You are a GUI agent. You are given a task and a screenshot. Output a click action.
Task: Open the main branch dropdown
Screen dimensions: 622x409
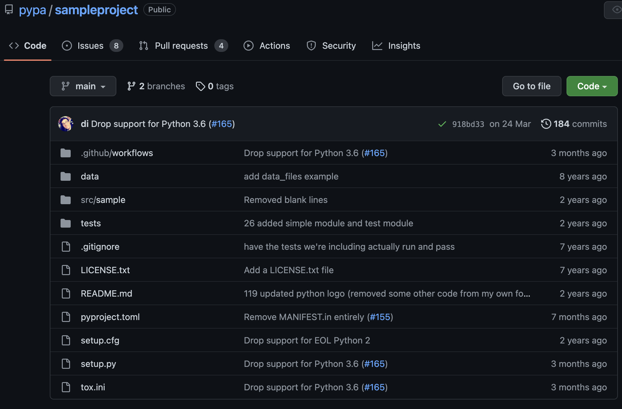point(83,86)
